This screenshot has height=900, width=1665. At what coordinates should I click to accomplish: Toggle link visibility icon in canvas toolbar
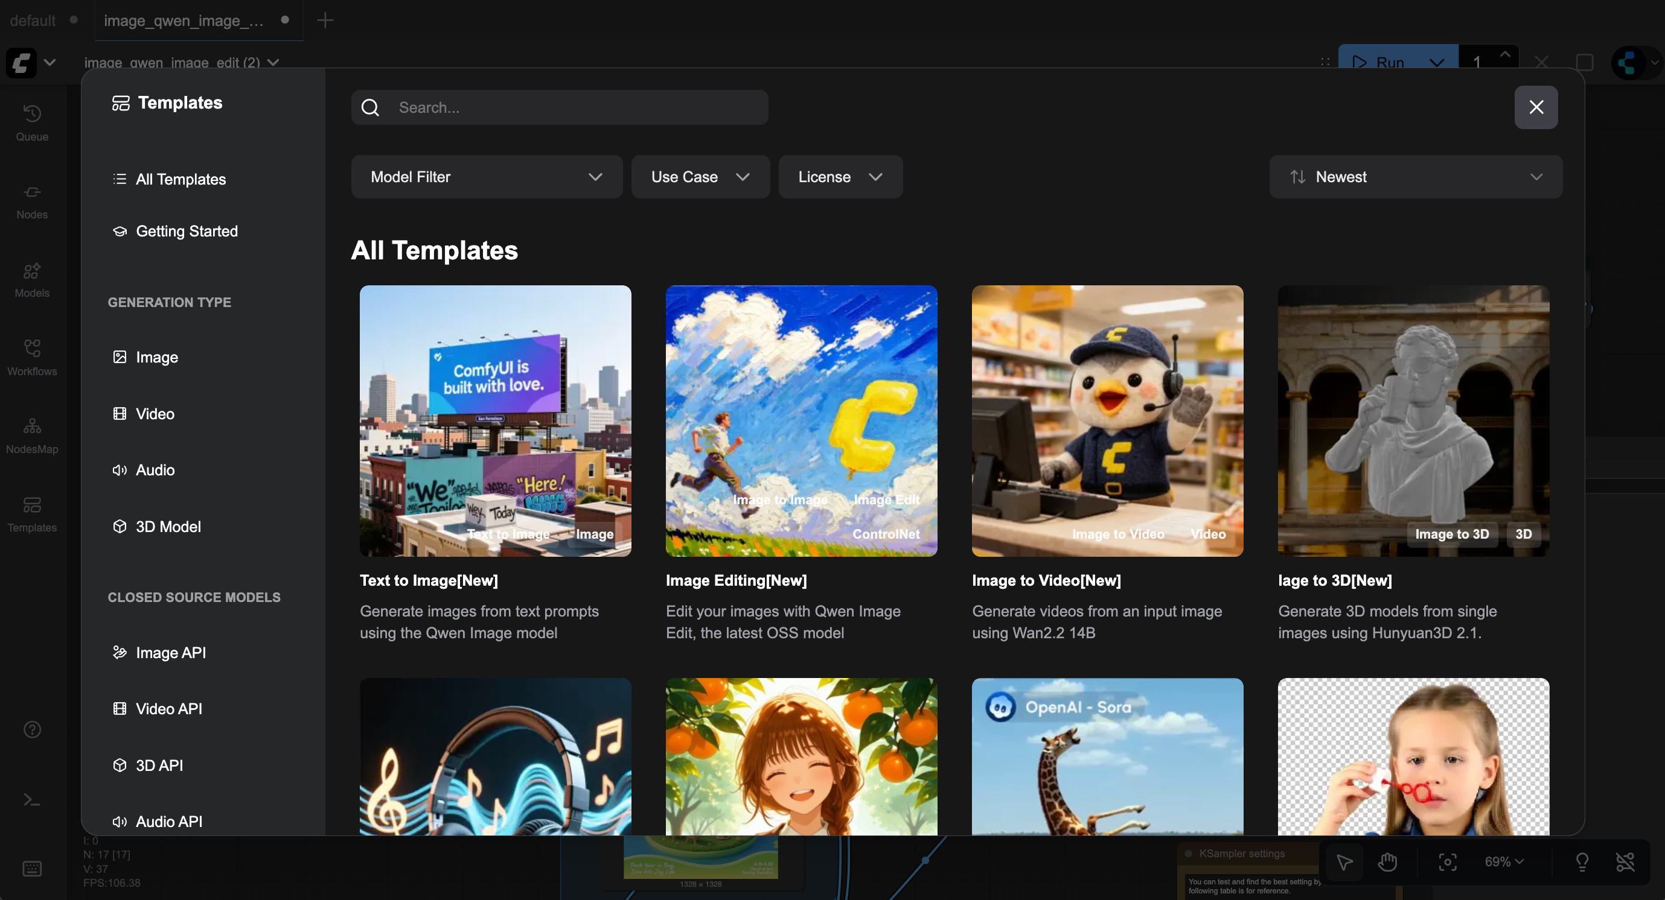[1625, 861]
